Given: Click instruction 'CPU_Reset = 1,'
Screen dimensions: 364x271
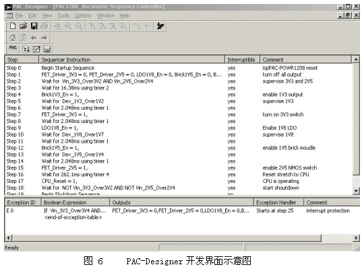Looking at the screenshot, I should pos(59,181).
